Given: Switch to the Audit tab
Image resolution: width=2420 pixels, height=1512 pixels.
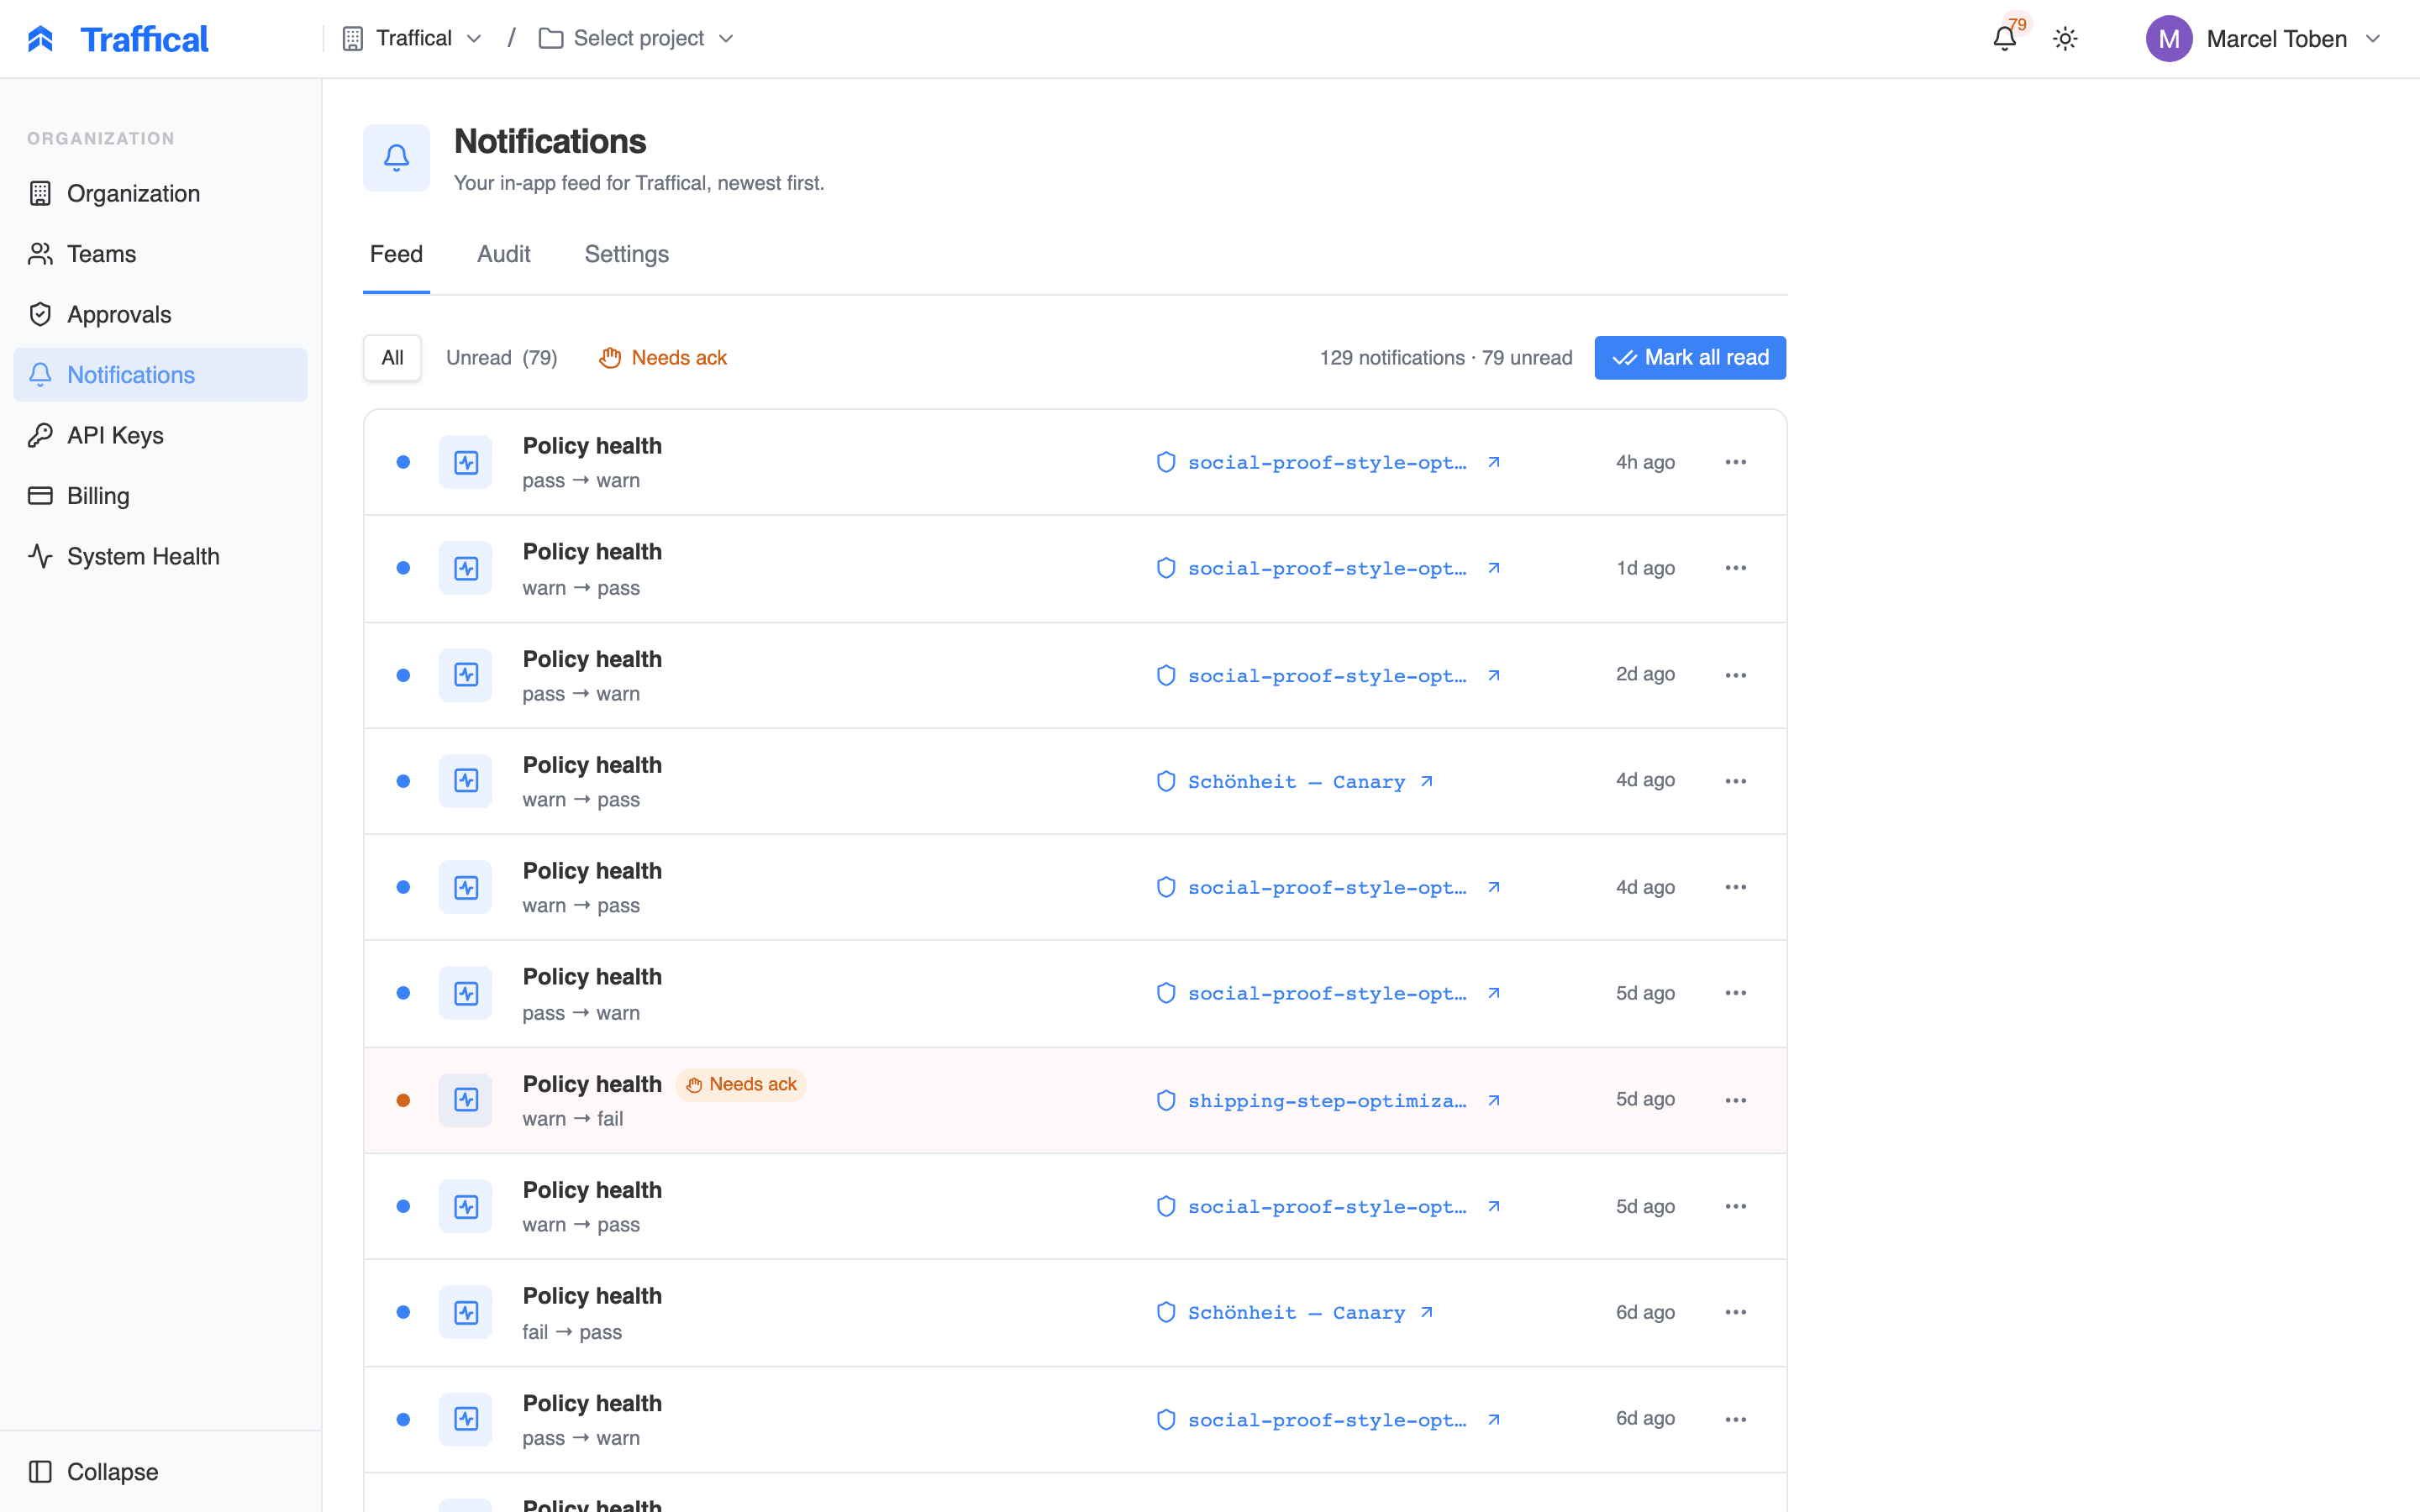Looking at the screenshot, I should [x=503, y=254].
